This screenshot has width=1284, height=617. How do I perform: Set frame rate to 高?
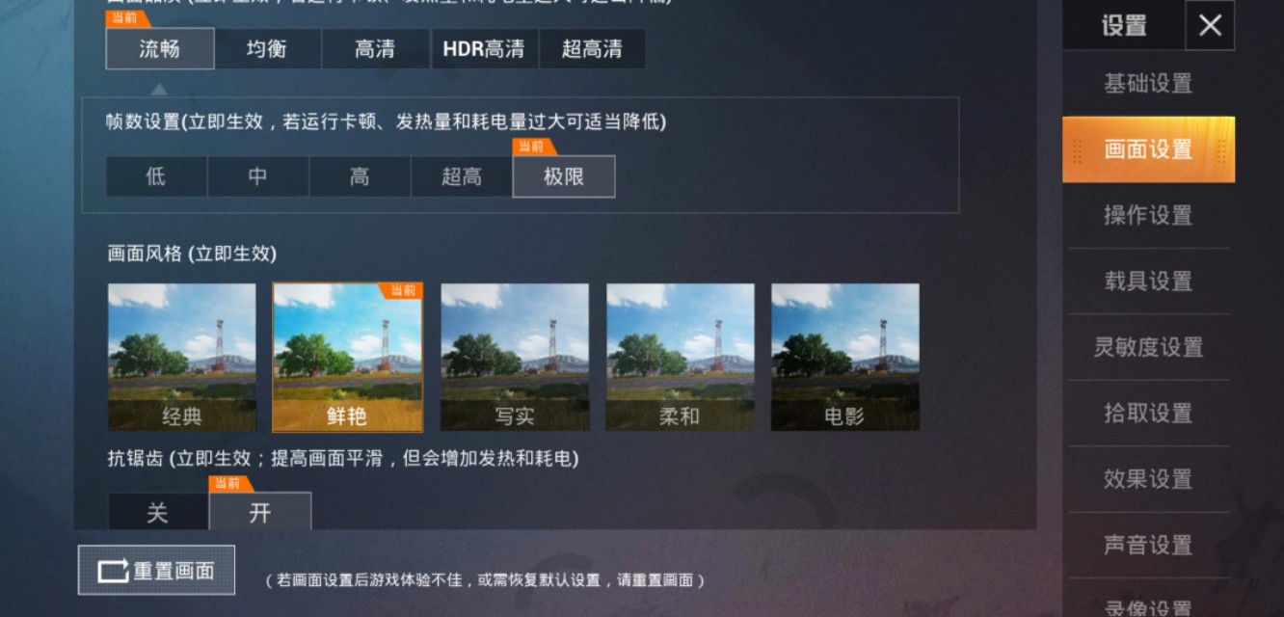tap(360, 176)
